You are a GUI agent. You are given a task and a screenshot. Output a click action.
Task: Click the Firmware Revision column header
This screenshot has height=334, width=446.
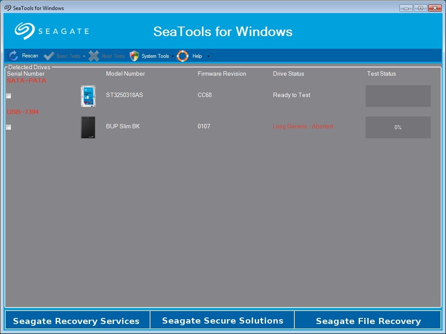(x=222, y=73)
